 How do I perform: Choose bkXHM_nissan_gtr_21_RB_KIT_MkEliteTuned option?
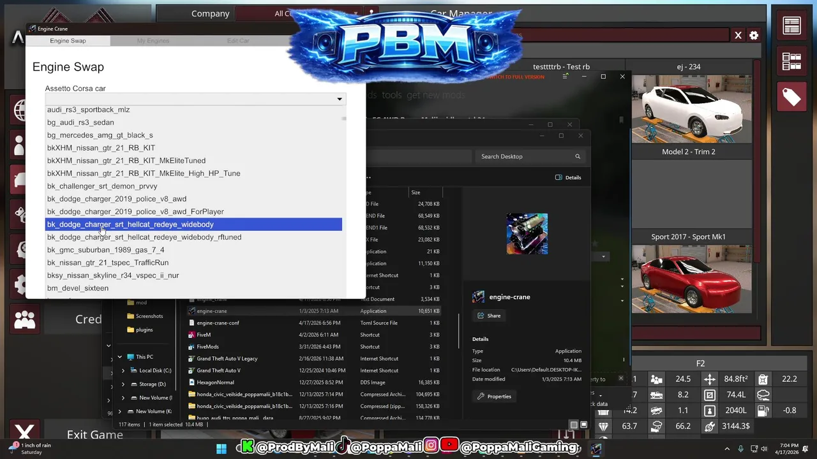point(193,161)
